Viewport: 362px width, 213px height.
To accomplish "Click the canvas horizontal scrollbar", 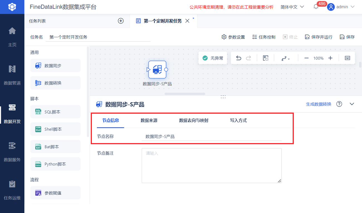I will click(185, 94).
